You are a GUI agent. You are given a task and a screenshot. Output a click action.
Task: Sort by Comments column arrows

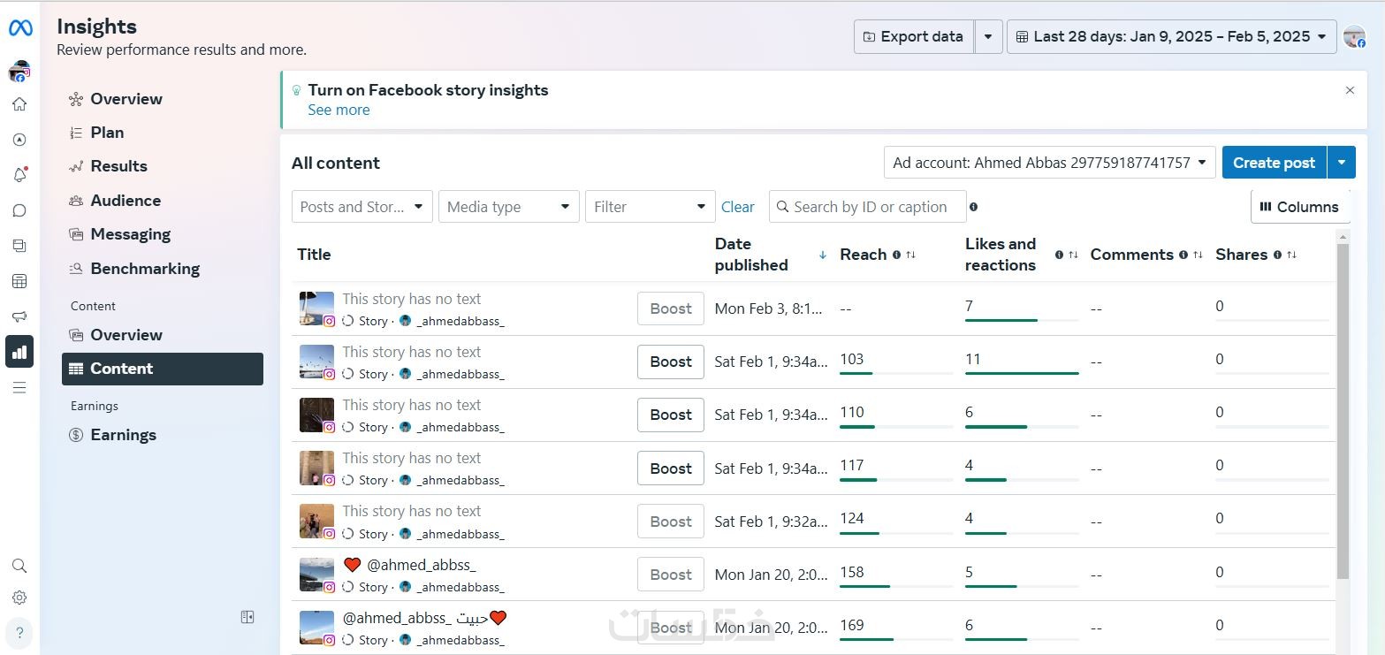(x=1198, y=255)
